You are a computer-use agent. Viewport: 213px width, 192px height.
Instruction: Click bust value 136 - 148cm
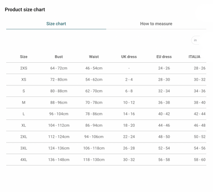tap(59, 160)
